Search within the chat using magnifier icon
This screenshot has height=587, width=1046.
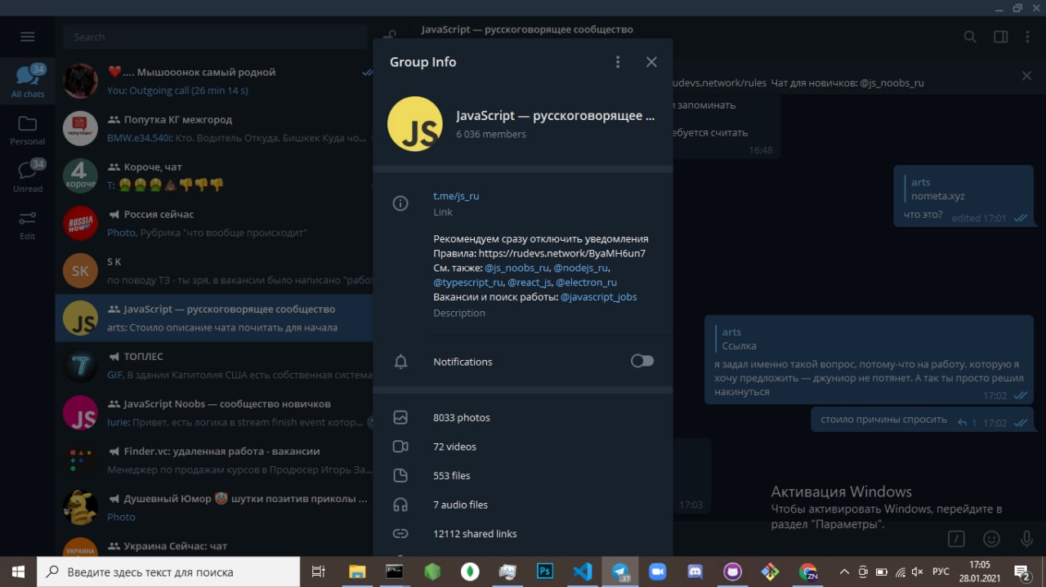[x=970, y=37]
